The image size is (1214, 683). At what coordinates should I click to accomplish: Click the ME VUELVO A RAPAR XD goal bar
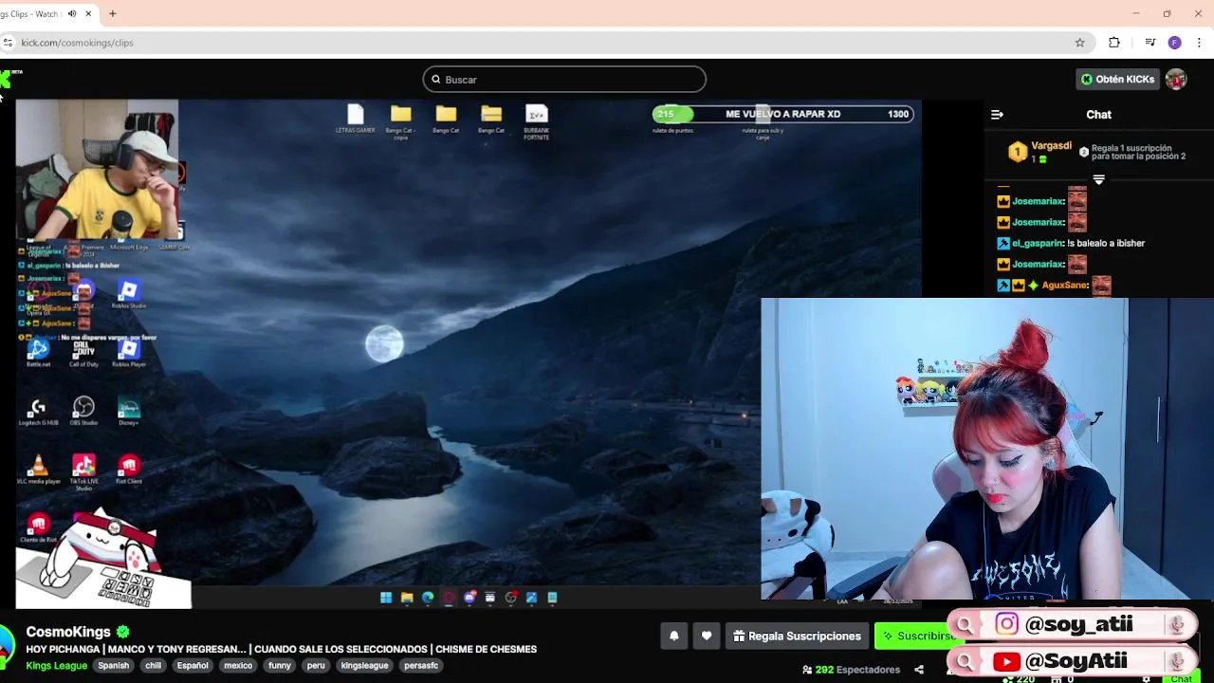[782, 114]
